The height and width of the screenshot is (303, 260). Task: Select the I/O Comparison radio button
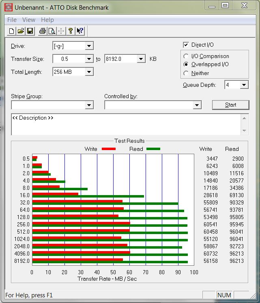pyautogui.click(x=186, y=56)
